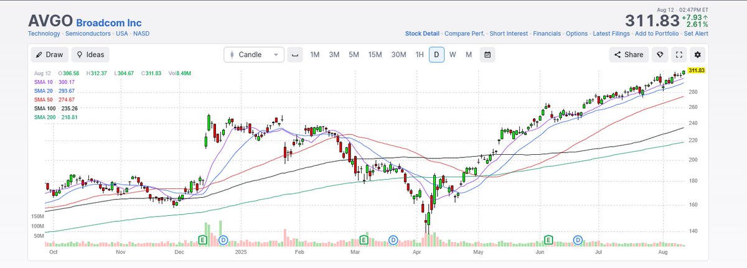Click the June dividend D marker
Viewport: 747px width, 268px height.
578,239
